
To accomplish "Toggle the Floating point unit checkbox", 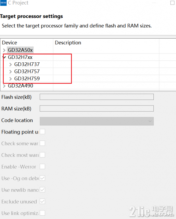I will coord(42,132).
